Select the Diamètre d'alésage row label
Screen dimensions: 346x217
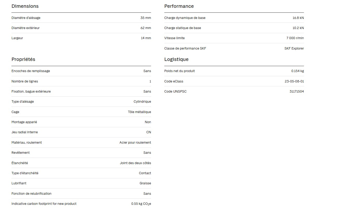click(x=26, y=18)
